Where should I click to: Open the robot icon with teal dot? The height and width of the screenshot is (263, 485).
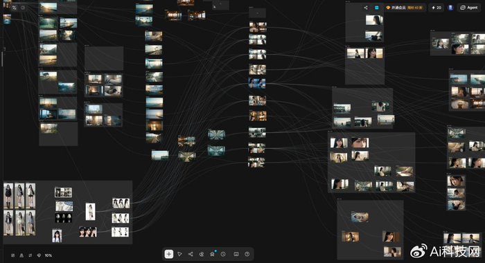(x=213, y=254)
